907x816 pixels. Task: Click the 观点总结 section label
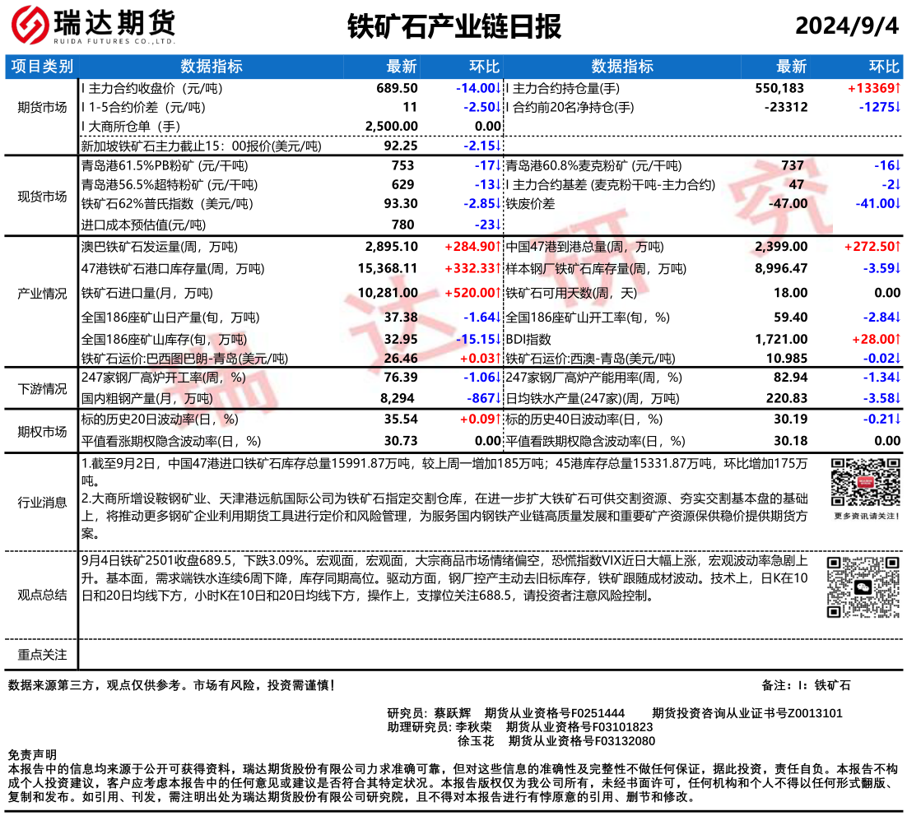coord(43,595)
